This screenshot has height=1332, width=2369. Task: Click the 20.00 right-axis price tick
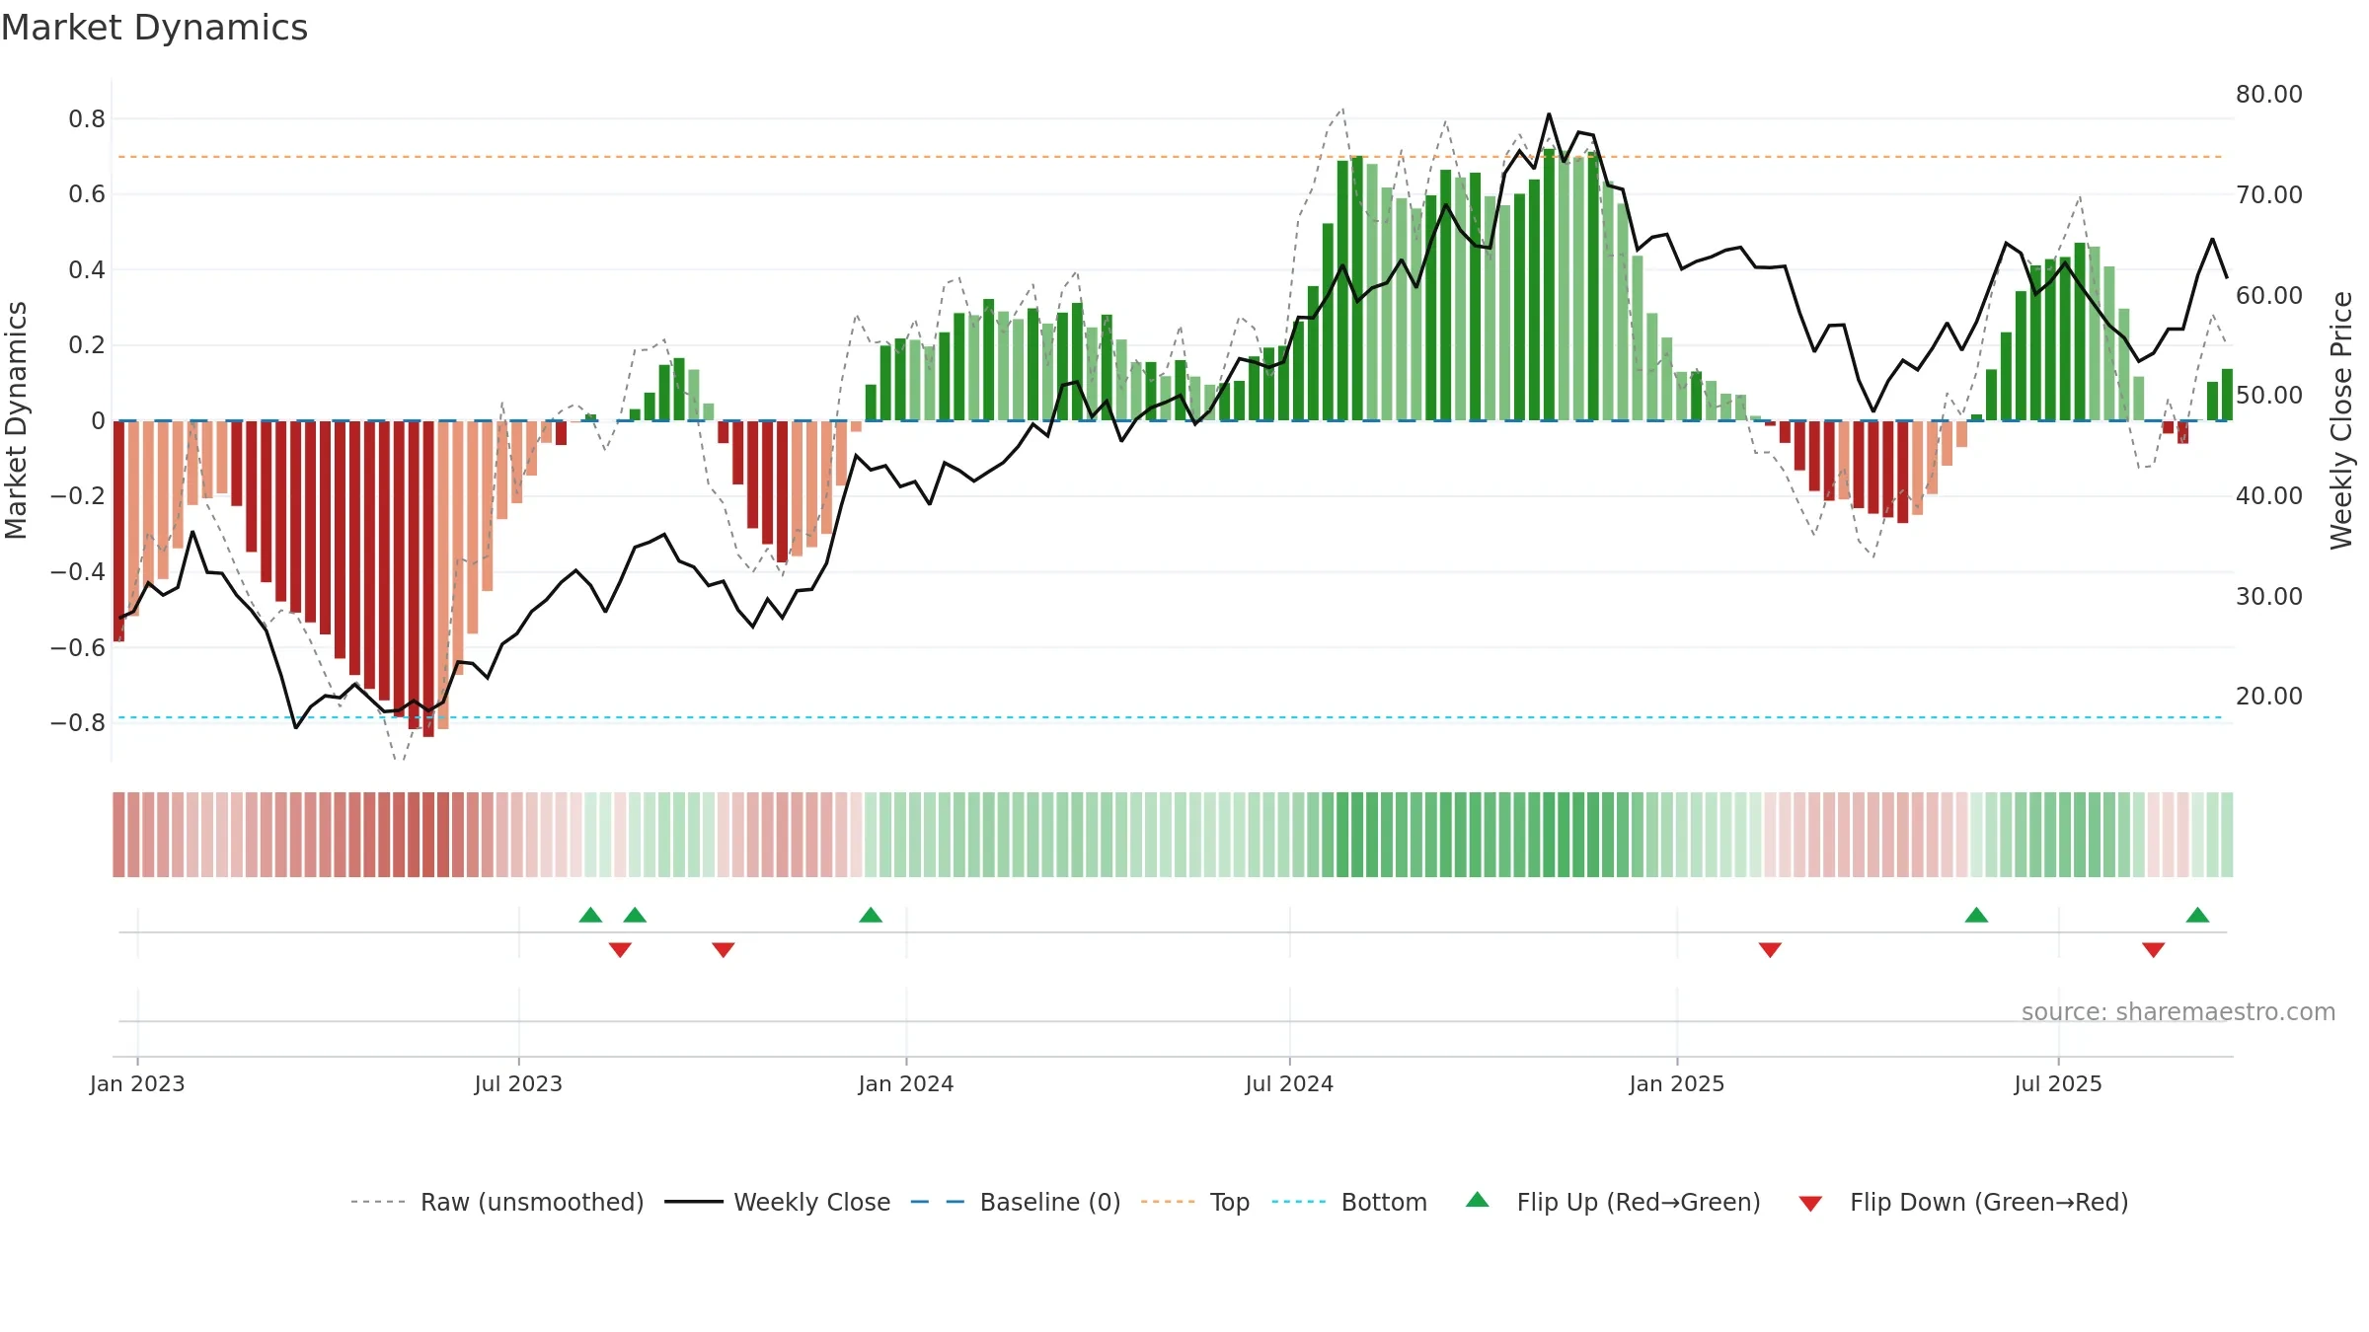tap(2269, 697)
